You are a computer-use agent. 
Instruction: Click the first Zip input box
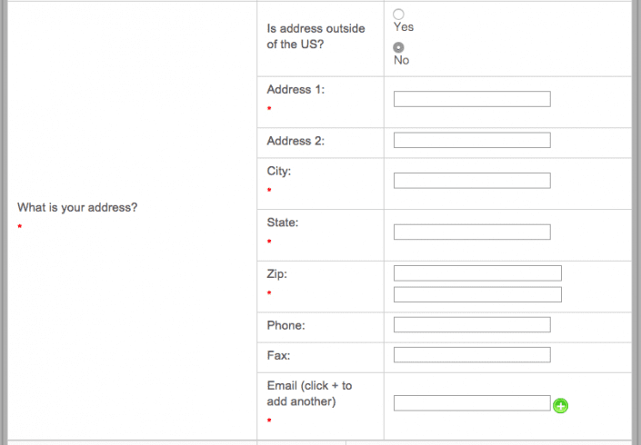tap(477, 273)
